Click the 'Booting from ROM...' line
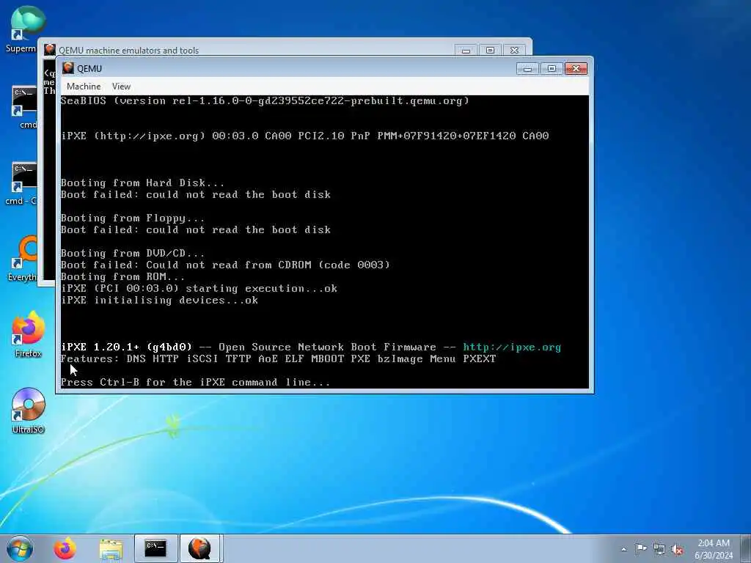751x563 pixels. (122, 276)
